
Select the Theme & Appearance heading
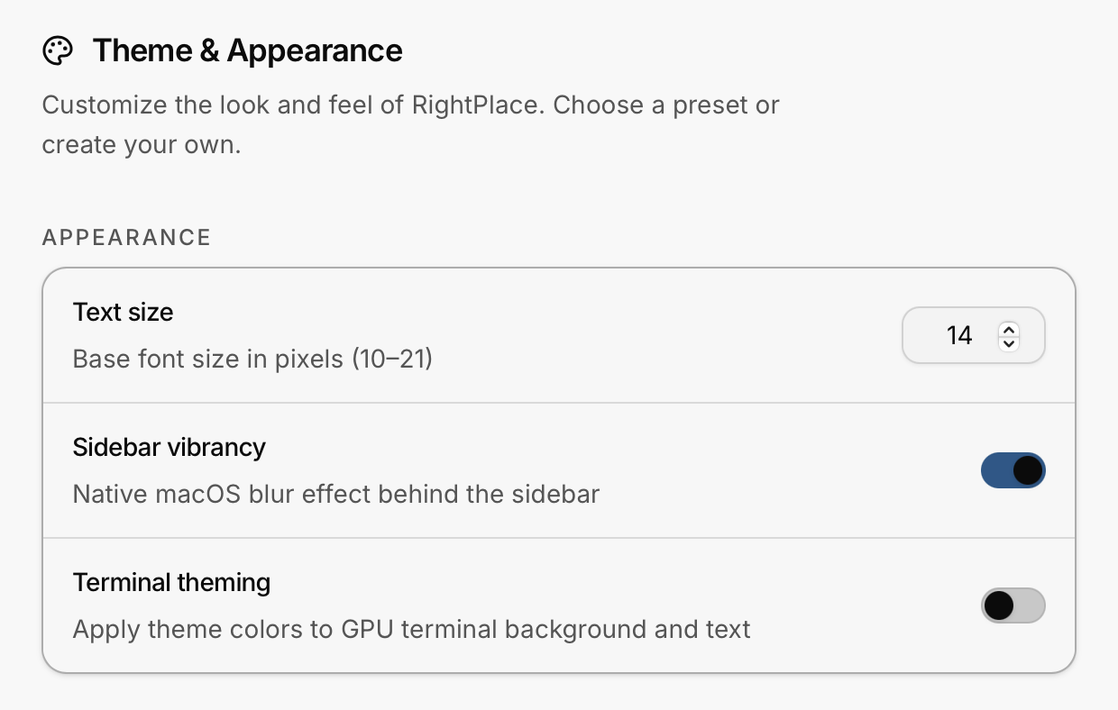tap(248, 50)
